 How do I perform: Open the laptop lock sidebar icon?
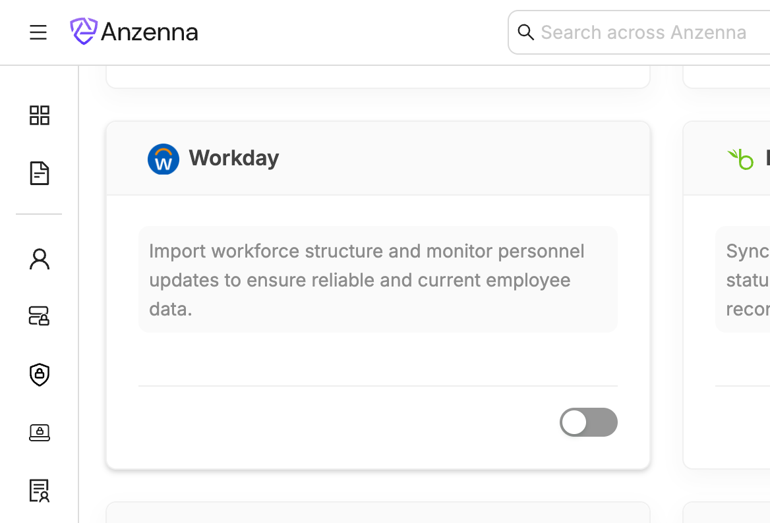(x=40, y=433)
